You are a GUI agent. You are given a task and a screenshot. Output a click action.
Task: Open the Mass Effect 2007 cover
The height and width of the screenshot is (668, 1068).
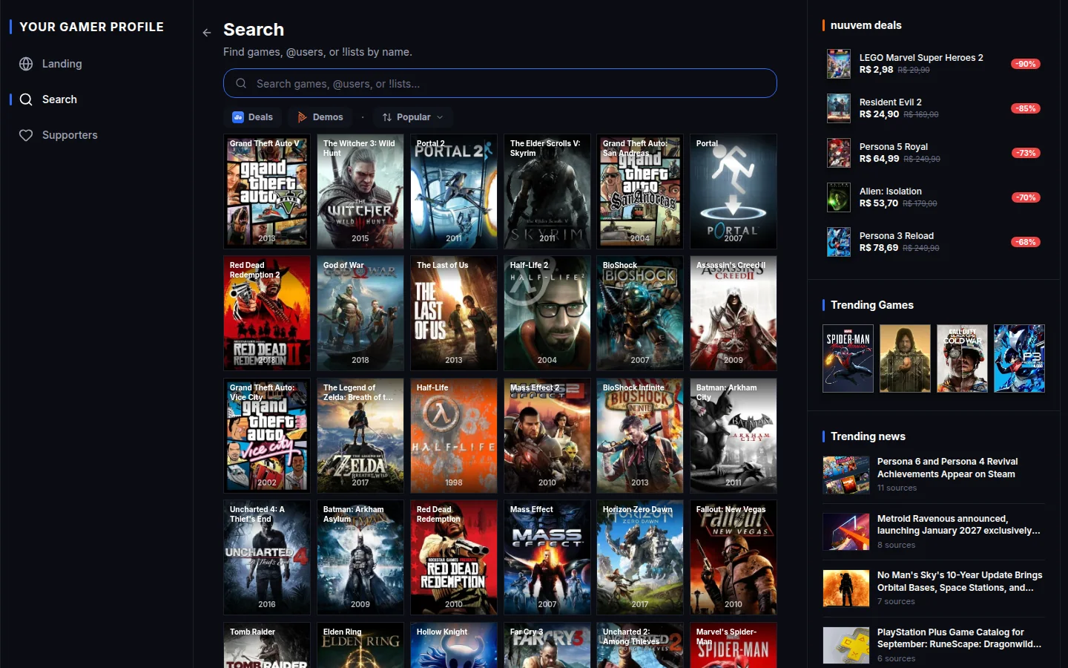click(x=547, y=557)
